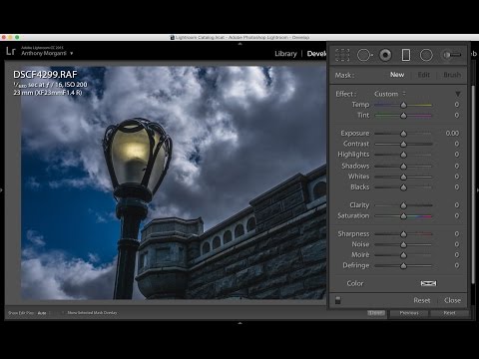Toggle the effect panel on/off switch
The width and height of the screenshot is (479, 359).
coord(337,300)
